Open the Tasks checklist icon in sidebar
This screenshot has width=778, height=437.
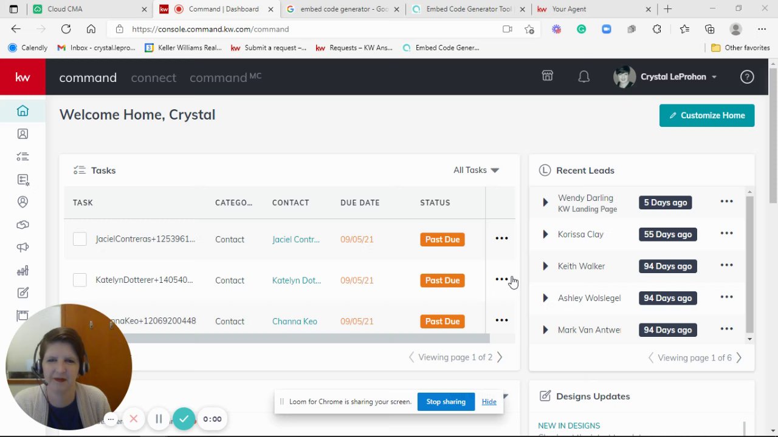coord(22,157)
